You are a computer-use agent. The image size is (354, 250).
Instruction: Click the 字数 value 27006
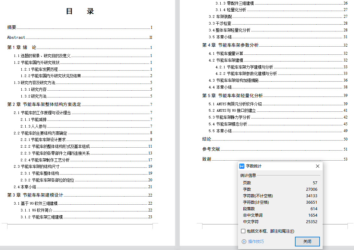tap(311, 189)
